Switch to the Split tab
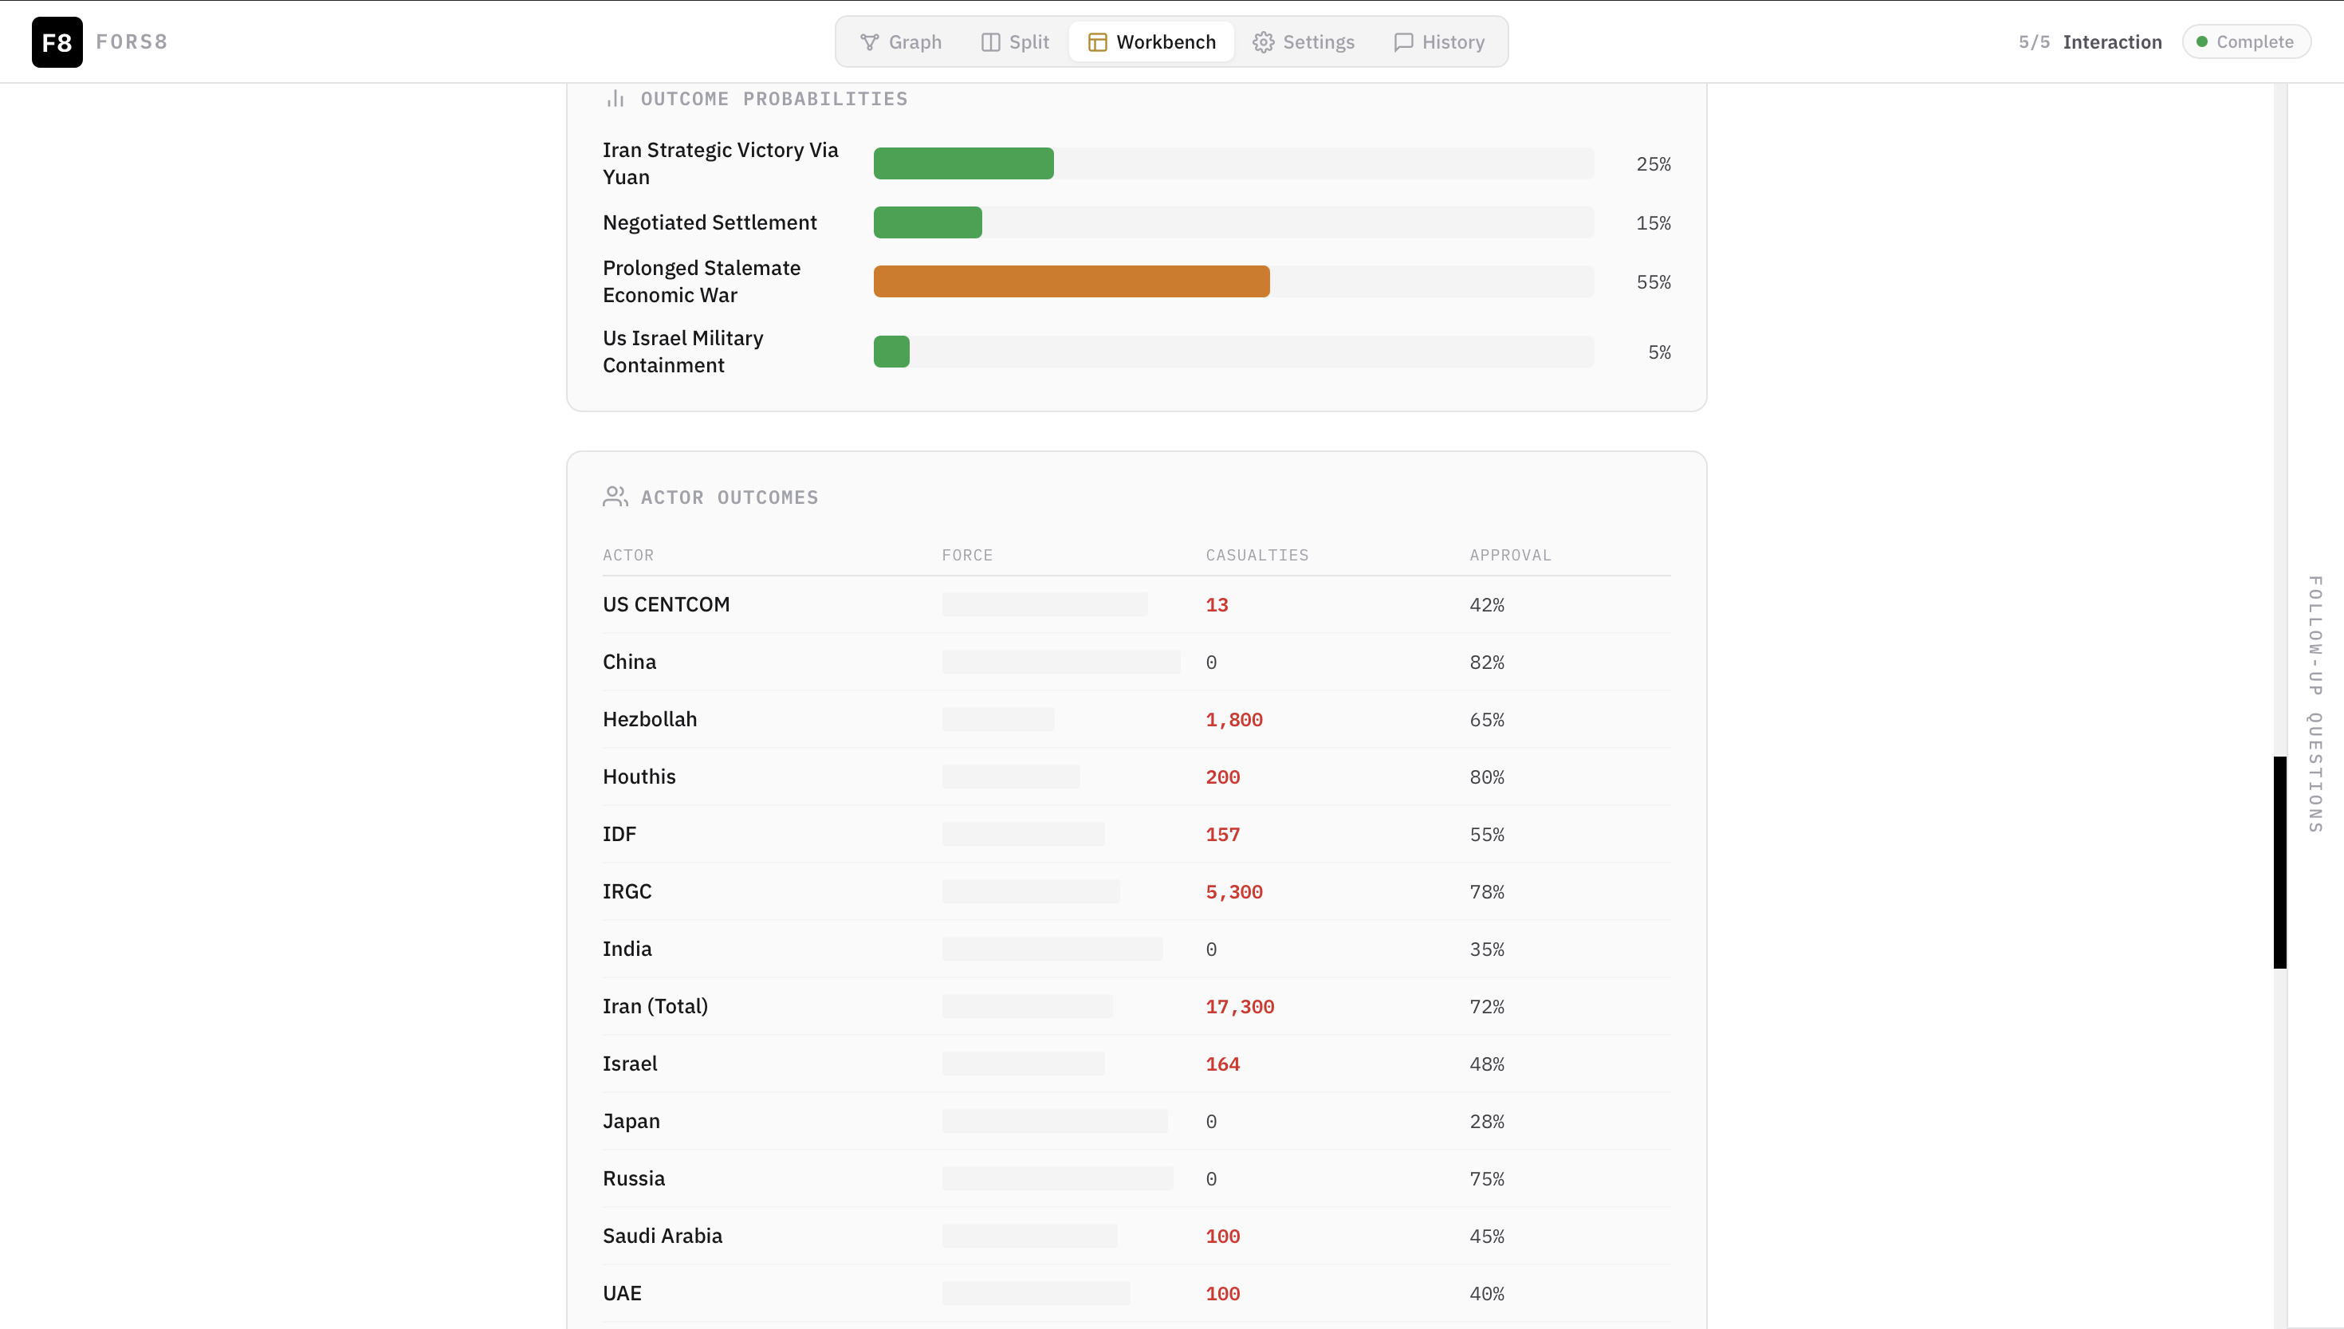Image resolution: width=2344 pixels, height=1329 pixels. coord(1015,42)
